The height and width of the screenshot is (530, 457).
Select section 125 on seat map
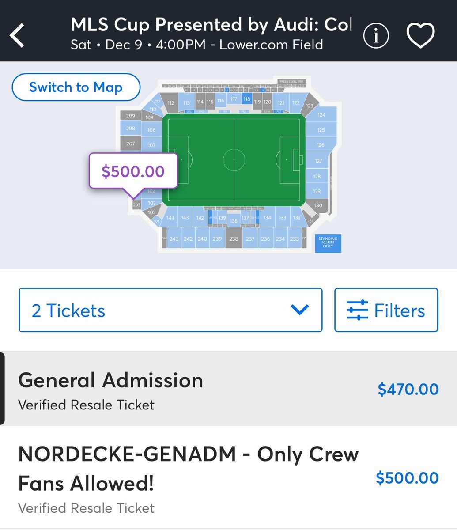pyautogui.click(x=321, y=130)
